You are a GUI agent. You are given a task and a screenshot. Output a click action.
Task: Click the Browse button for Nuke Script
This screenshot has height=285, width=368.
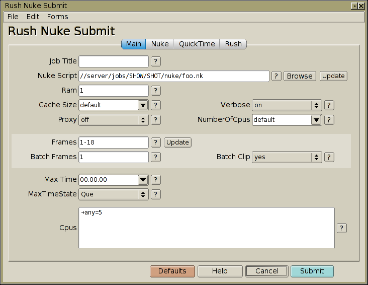(300, 76)
